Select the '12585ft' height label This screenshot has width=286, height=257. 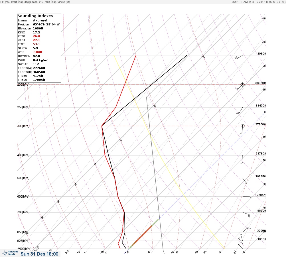pos(261,195)
